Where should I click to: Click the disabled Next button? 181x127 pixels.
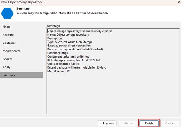point(127,123)
